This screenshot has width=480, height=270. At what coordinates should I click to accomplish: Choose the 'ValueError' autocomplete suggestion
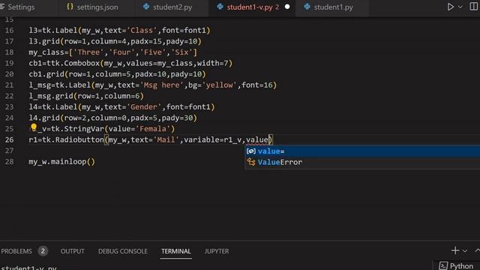coord(362,162)
